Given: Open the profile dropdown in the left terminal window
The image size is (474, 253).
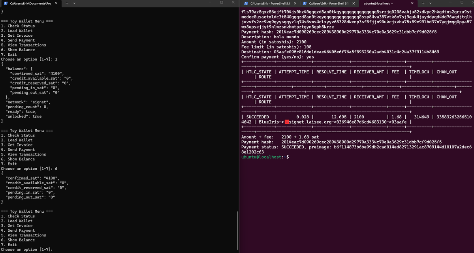Looking at the screenshot, I should (75, 3).
